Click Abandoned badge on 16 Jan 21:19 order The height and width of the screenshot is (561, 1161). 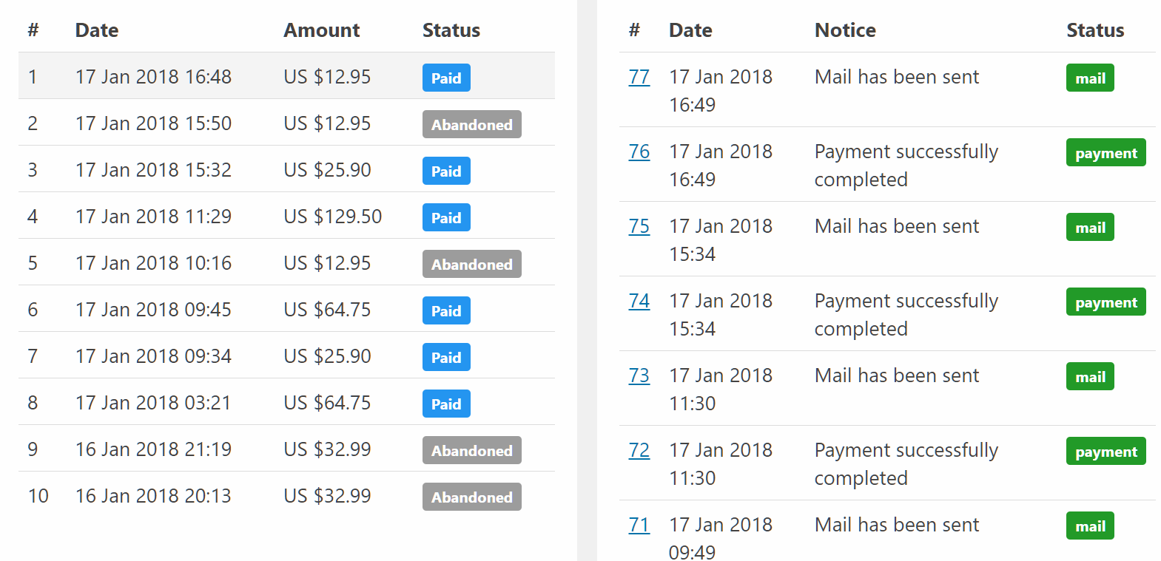click(472, 450)
